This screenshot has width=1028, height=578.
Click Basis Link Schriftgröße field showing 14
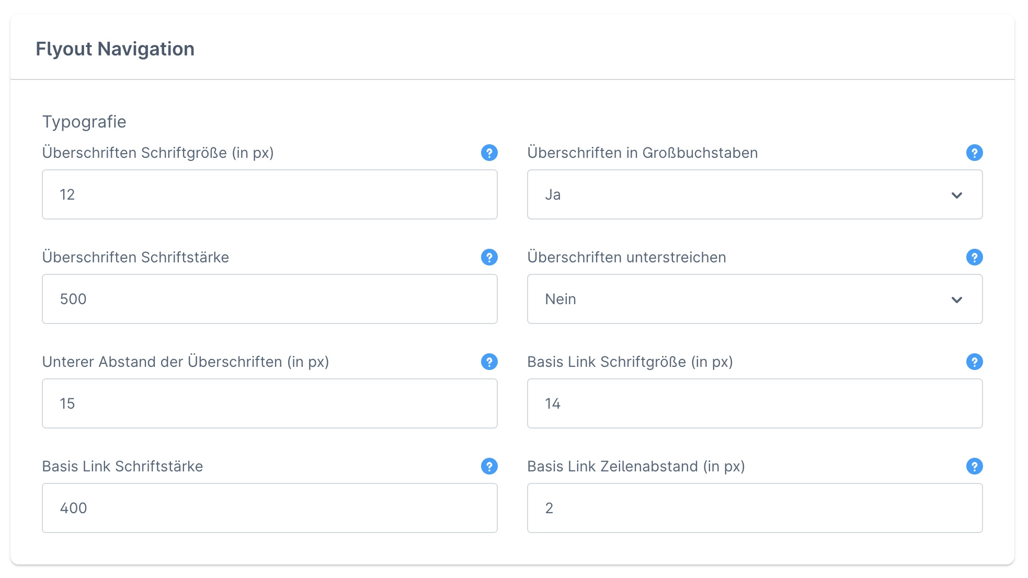(x=754, y=403)
